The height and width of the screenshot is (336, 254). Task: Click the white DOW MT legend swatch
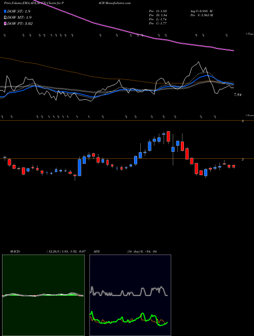click(6, 18)
